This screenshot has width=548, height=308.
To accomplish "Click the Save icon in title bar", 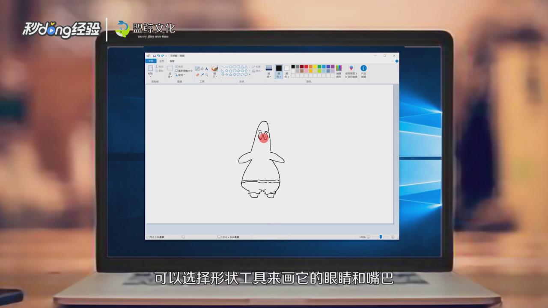I will point(154,56).
